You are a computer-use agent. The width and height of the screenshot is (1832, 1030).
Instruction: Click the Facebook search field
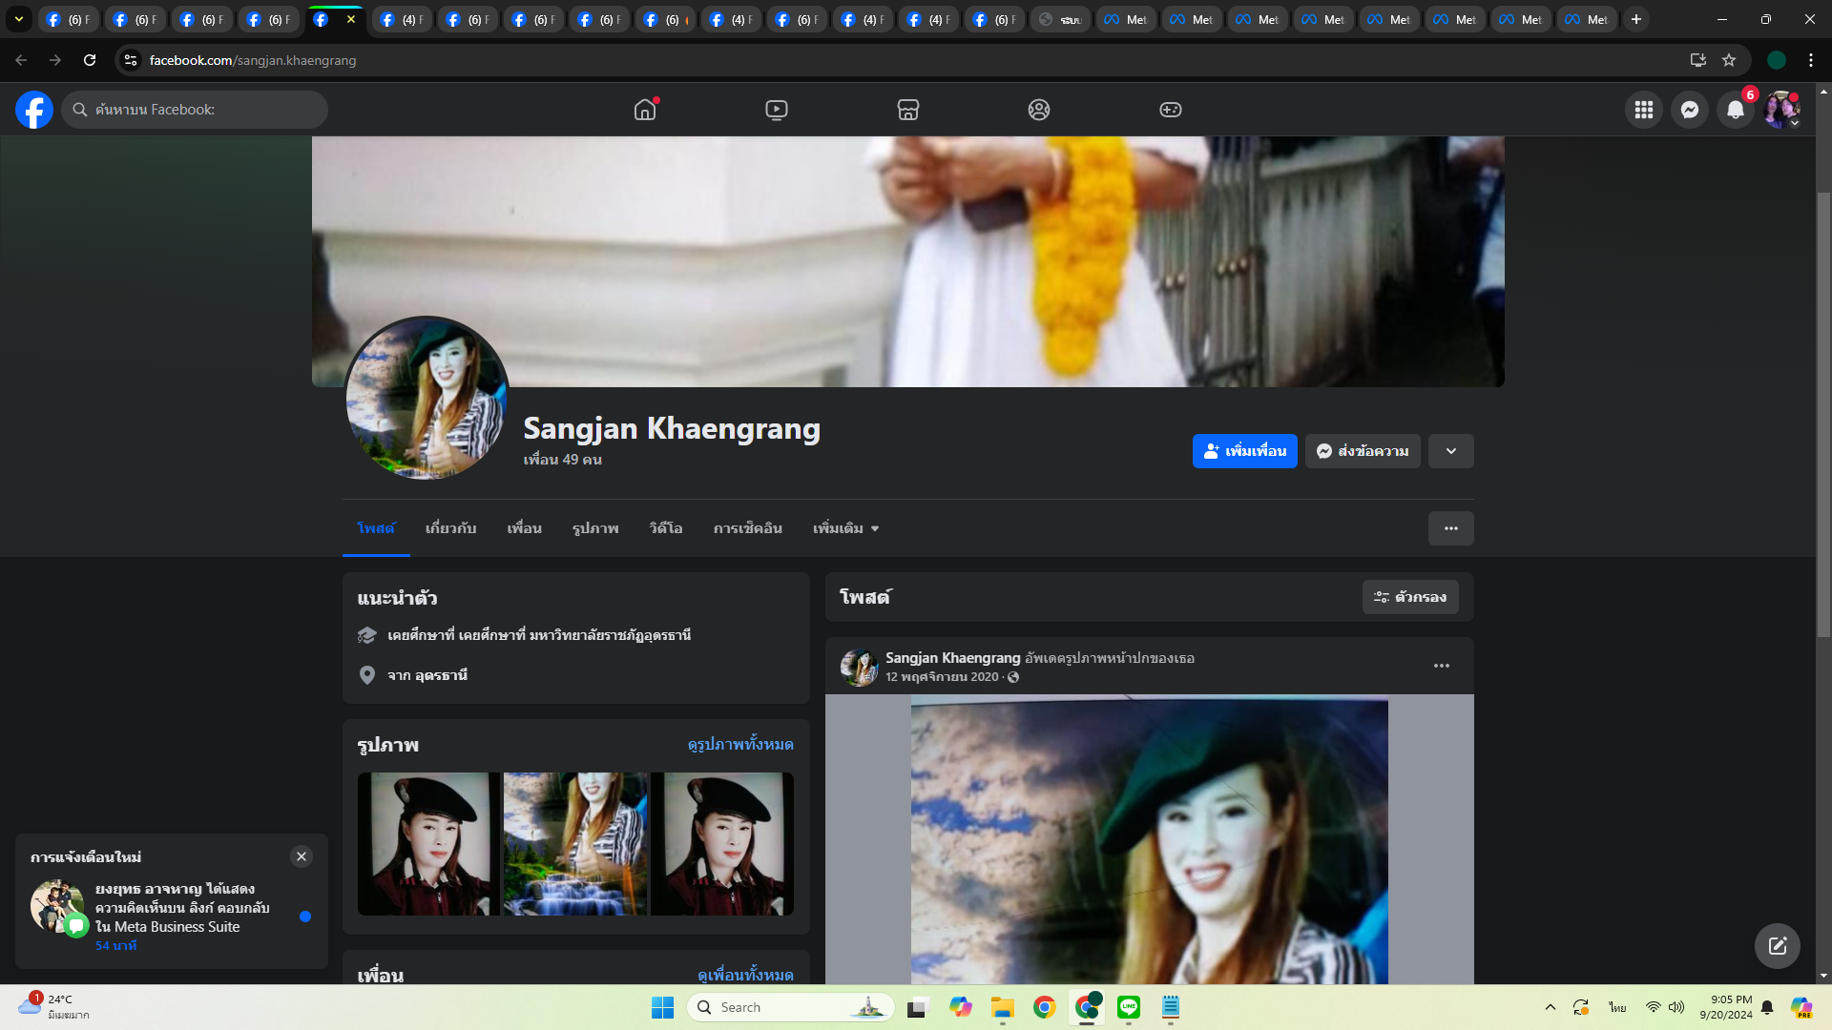point(196,110)
